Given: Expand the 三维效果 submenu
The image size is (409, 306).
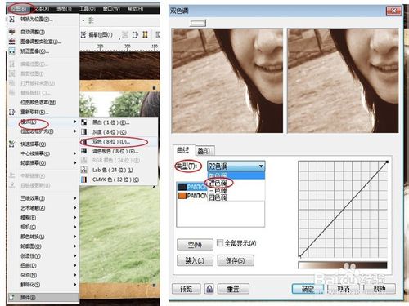Looking at the screenshot, I should 43,198.
